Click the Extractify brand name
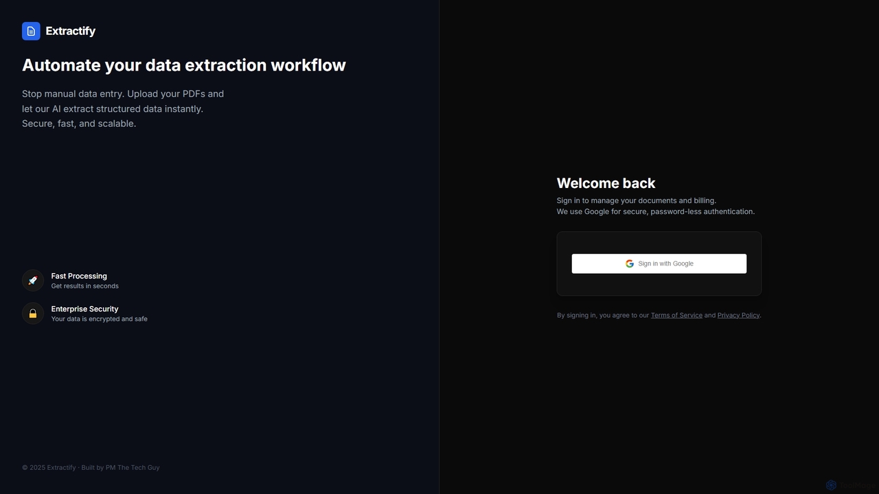Image resolution: width=879 pixels, height=494 pixels. 71,31
